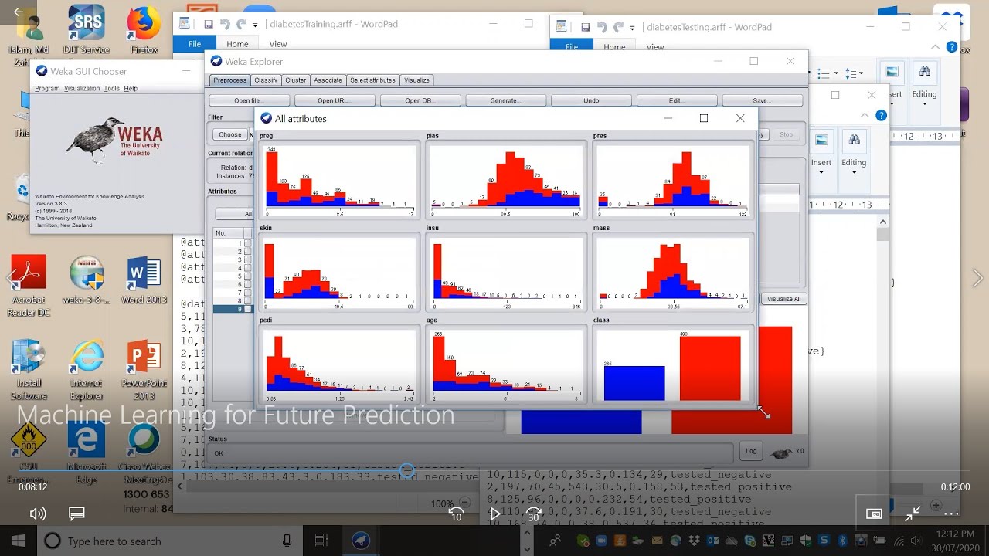Redo icon in diabetesTraining WordPad title bar
This screenshot has width=989, height=556.
(x=241, y=25)
